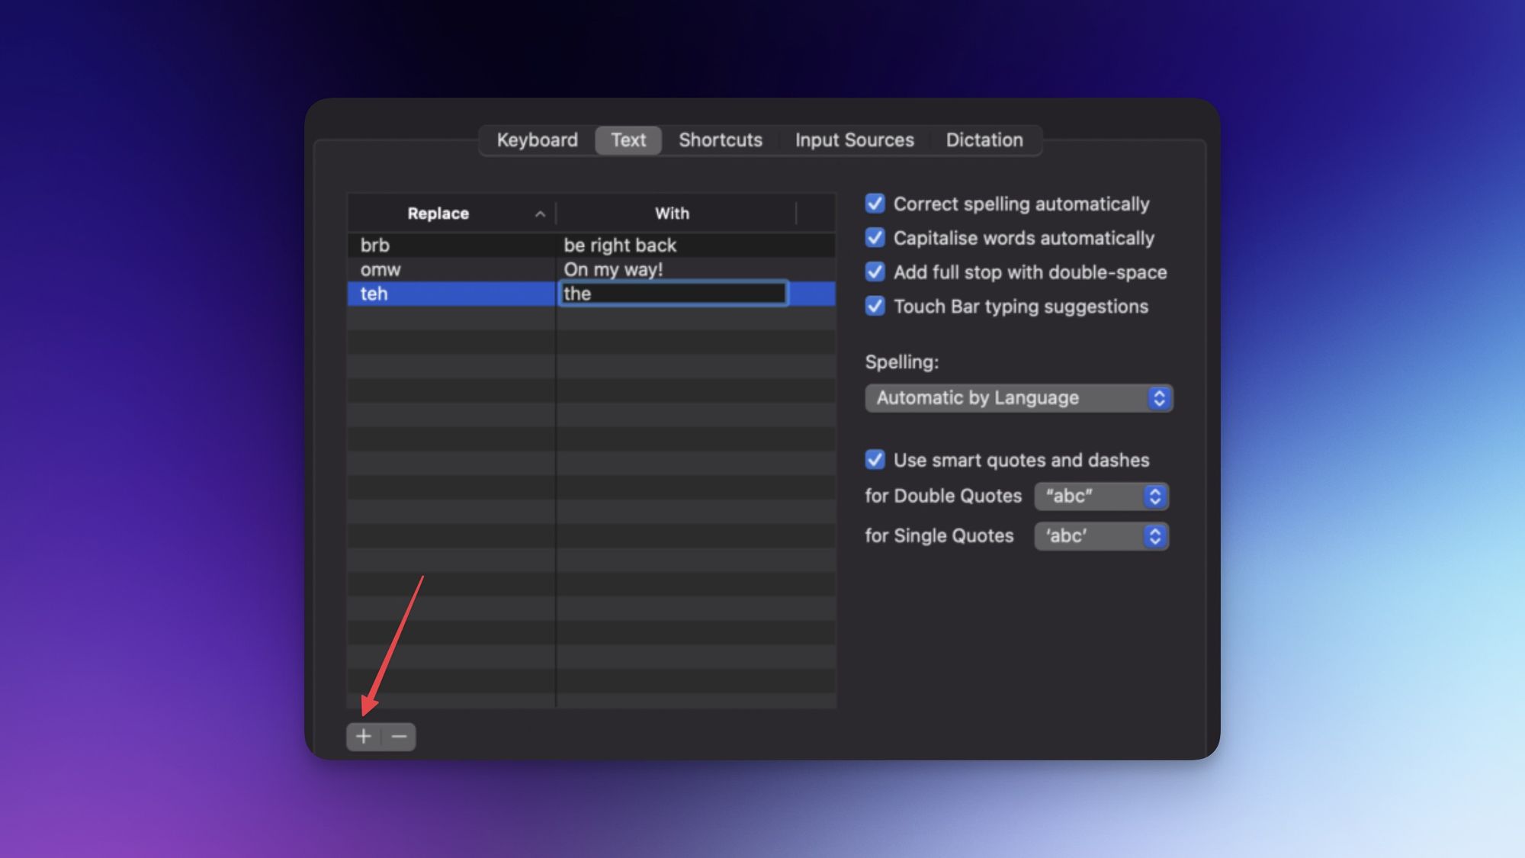The width and height of the screenshot is (1525, 858).
Task: Click the Replace column sort arrow
Action: (x=540, y=214)
